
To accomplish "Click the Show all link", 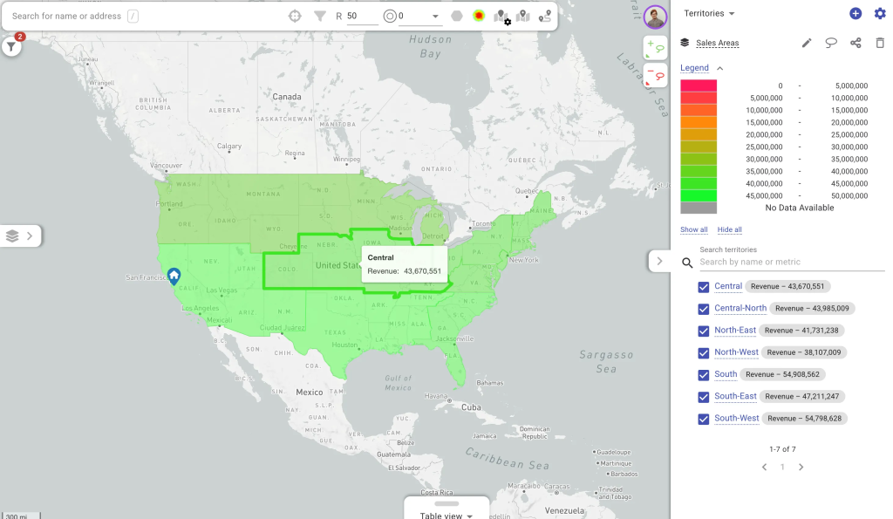I will coord(693,229).
